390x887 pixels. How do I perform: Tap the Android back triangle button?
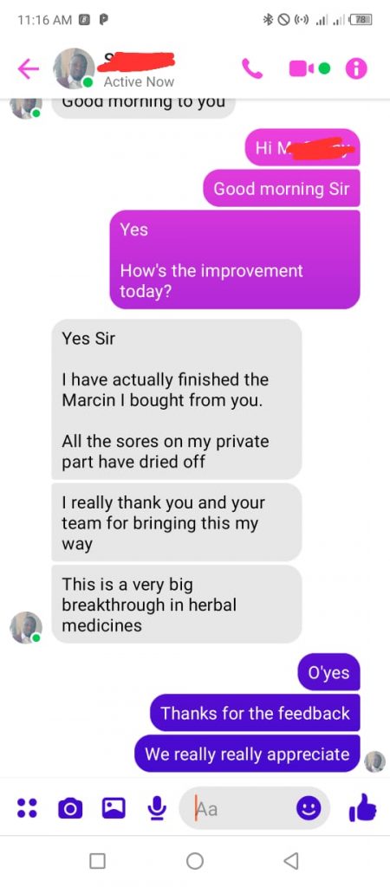[291, 861]
